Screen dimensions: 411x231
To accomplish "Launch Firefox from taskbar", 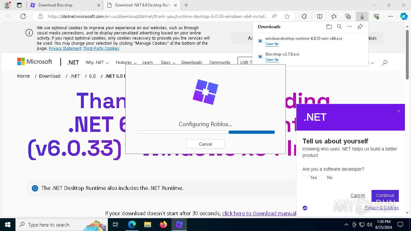I will click(x=163, y=225).
